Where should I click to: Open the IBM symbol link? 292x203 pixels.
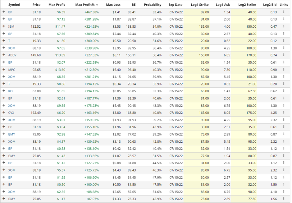click(x=11, y=27)
